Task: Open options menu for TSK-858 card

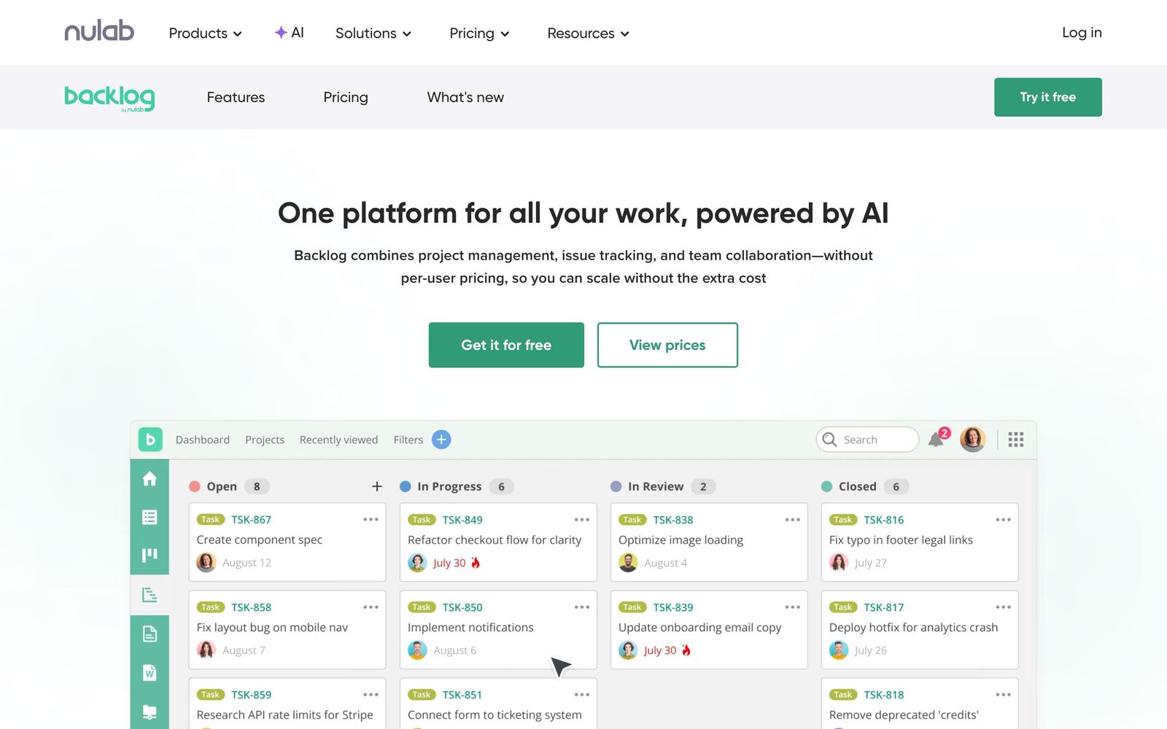Action: click(x=371, y=607)
